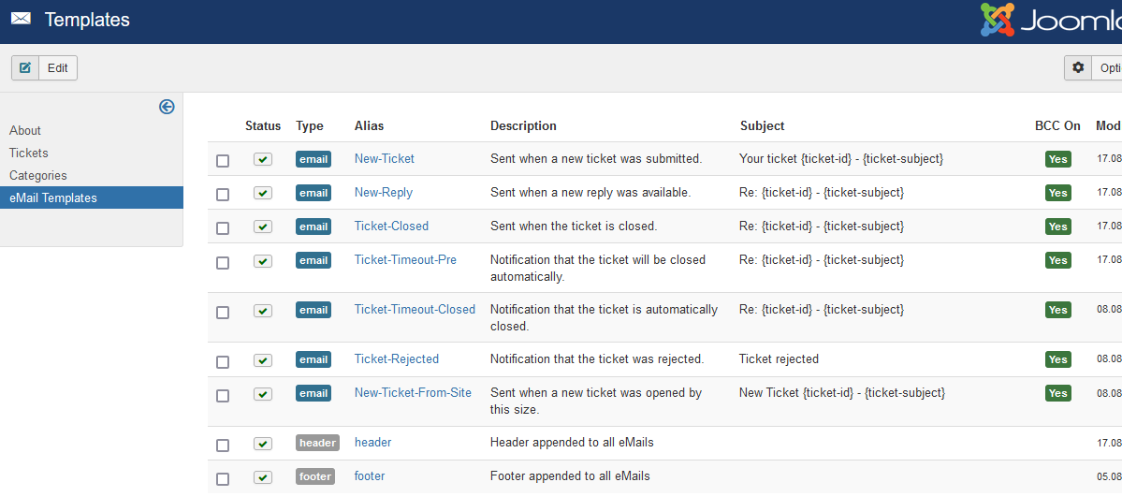Open the Ticket-Timeout-Pre template link
This screenshot has height=497, width=1122.
(x=405, y=259)
